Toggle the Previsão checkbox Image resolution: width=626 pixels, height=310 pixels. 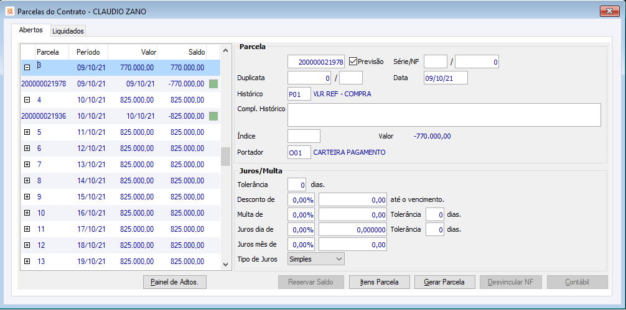pyautogui.click(x=353, y=62)
